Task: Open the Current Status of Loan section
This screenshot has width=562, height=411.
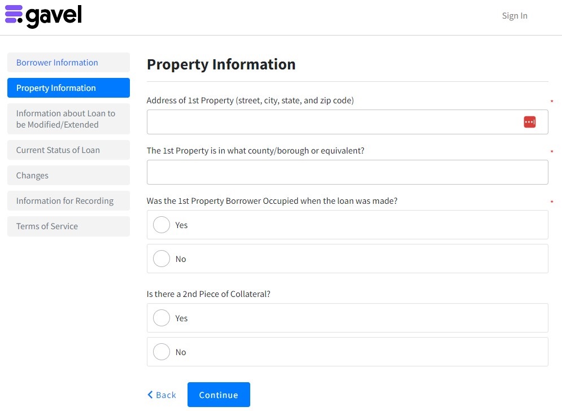Action: 68,150
